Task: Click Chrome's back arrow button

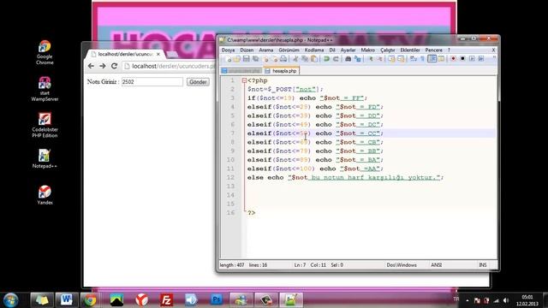Action: click(91, 66)
